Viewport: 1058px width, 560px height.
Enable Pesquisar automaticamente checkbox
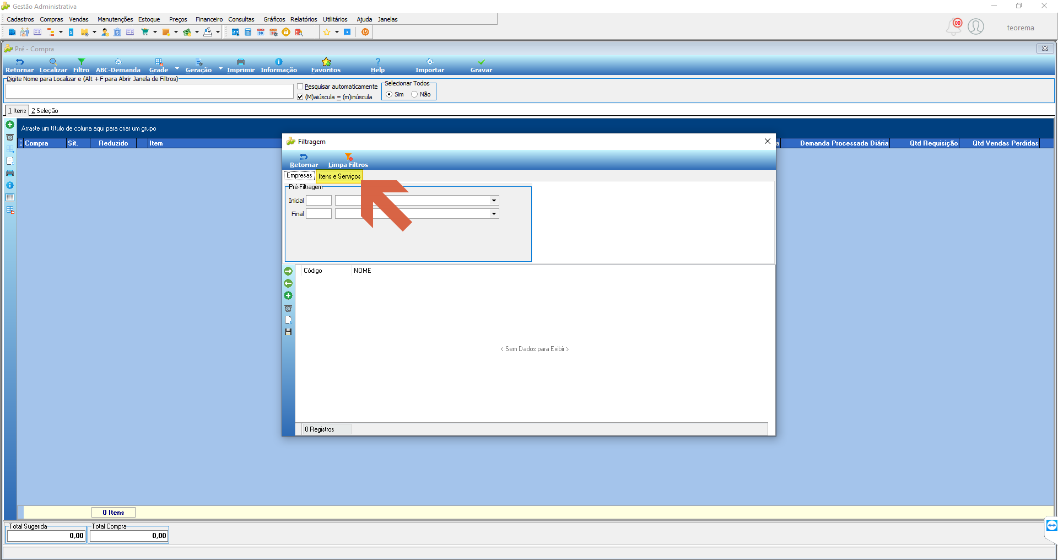(x=300, y=87)
